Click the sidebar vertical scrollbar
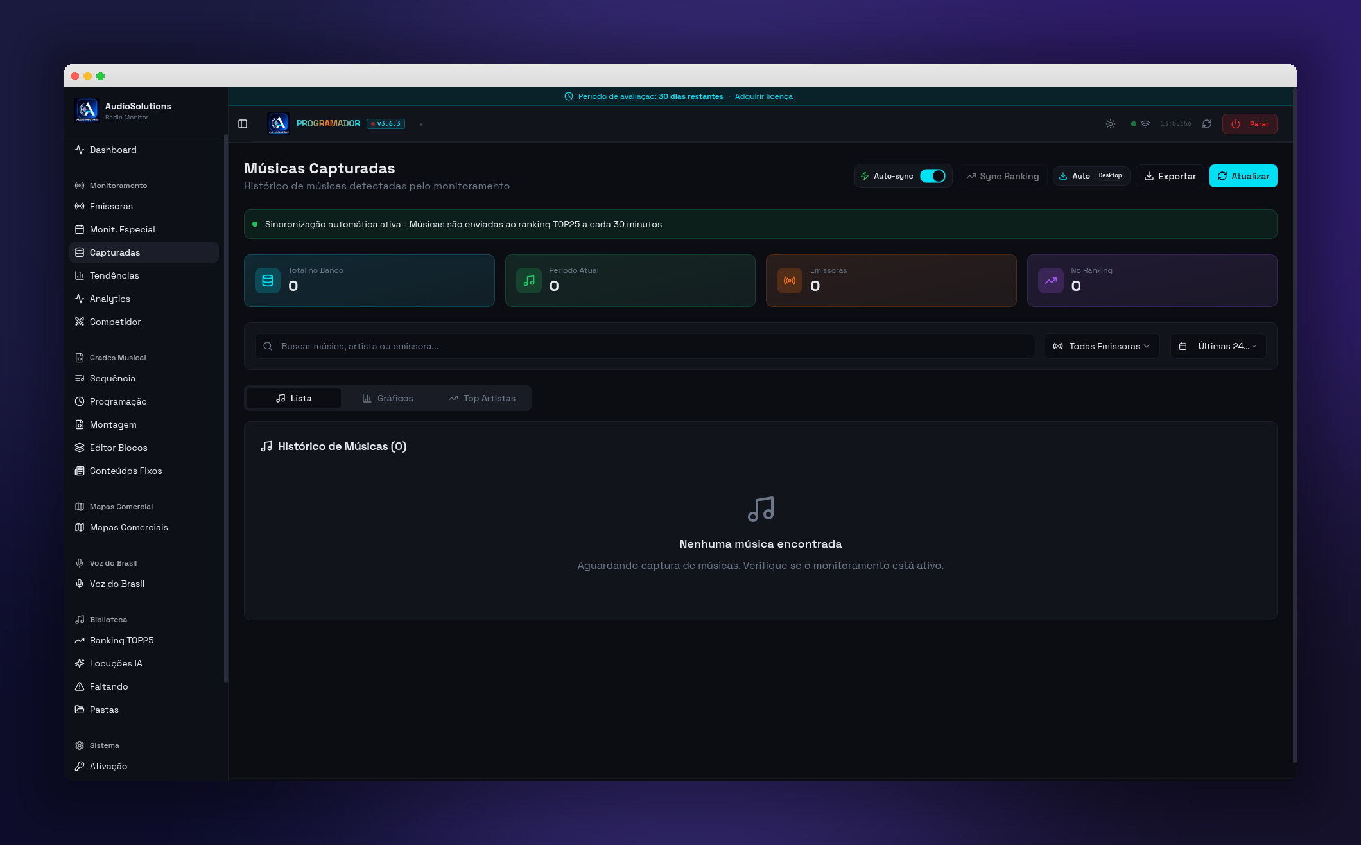 point(225,408)
